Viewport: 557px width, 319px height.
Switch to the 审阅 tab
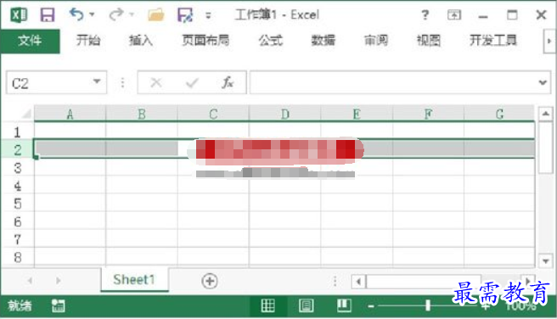(x=376, y=41)
